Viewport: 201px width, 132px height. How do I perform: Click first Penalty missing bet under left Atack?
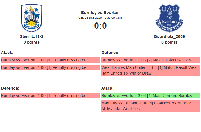45,60
